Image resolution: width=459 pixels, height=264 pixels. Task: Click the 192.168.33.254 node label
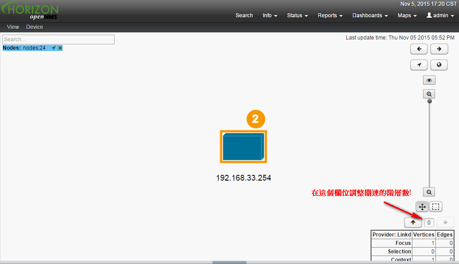pyautogui.click(x=243, y=178)
